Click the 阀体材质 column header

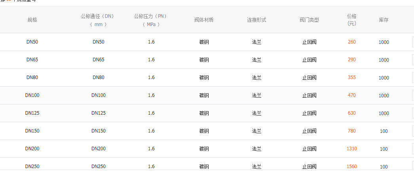point(204,20)
